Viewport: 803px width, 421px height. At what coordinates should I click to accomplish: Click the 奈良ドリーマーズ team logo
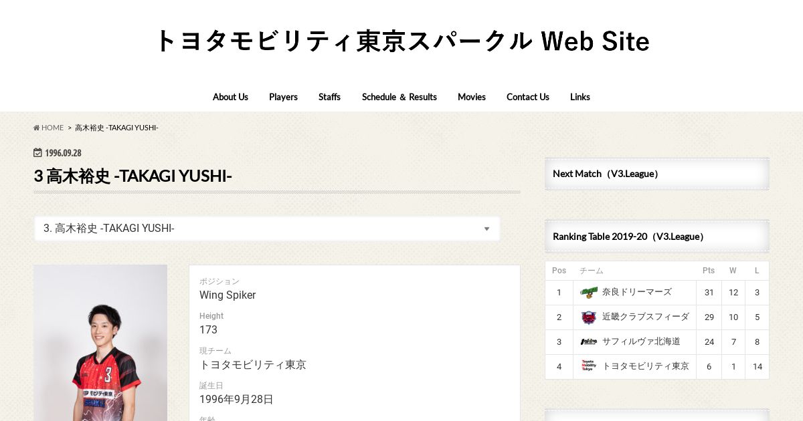pos(589,292)
